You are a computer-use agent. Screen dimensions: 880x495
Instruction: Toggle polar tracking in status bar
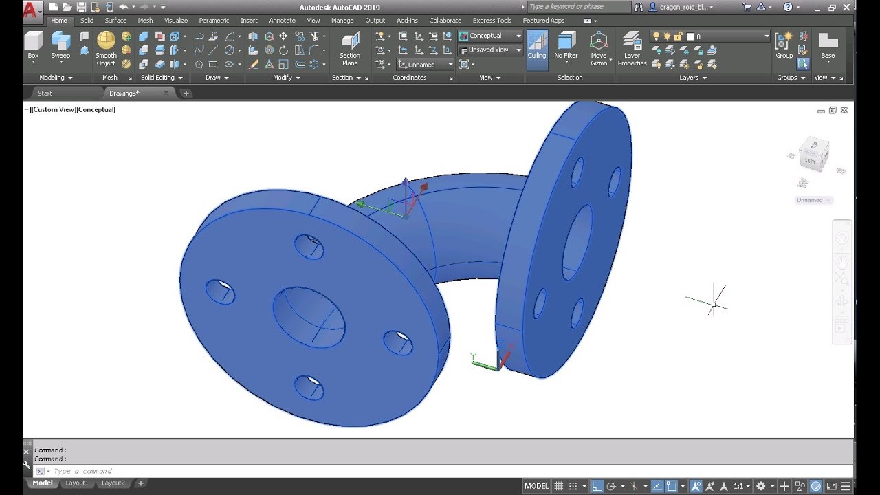click(x=611, y=486)
